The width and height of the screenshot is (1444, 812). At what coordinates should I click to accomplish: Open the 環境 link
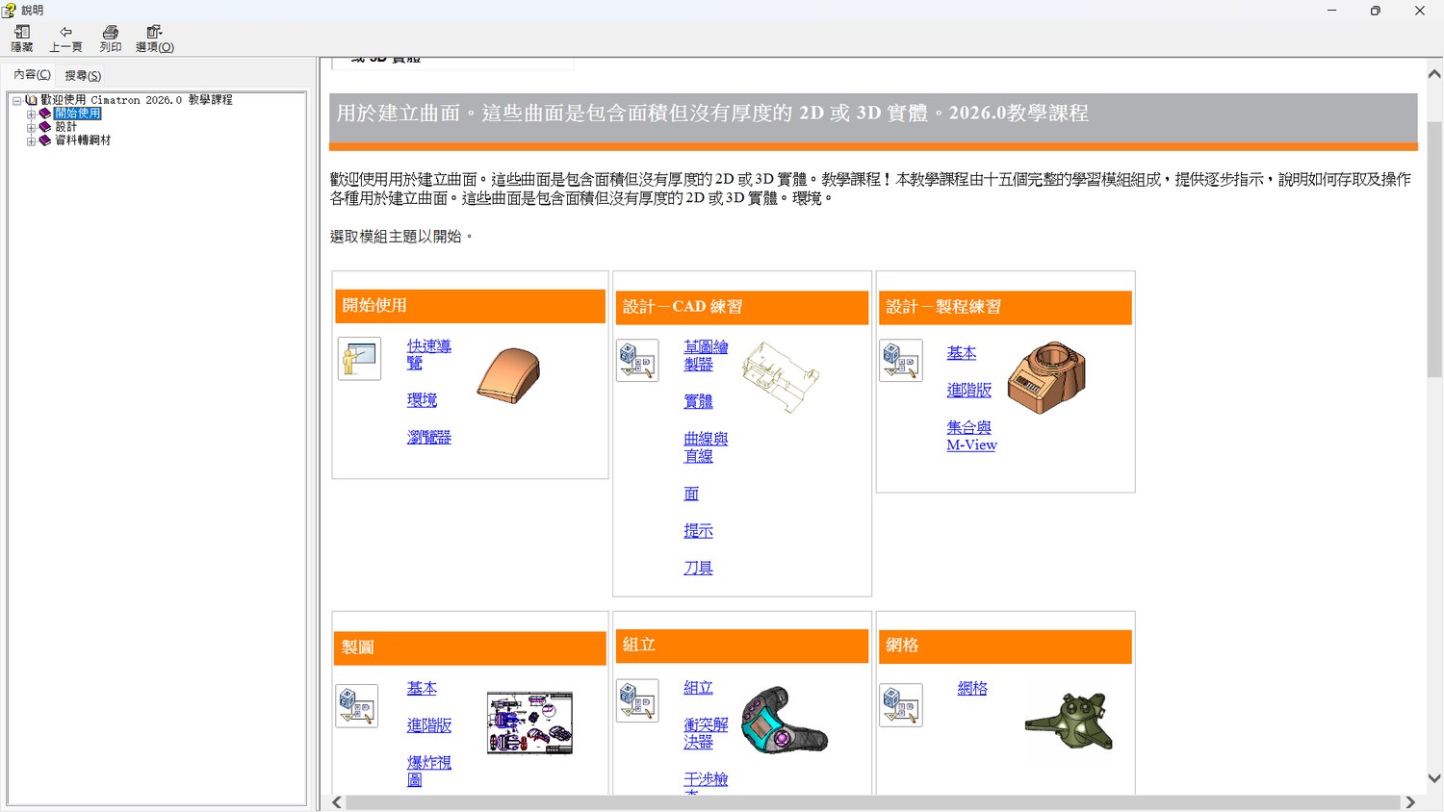click(422, 400)
